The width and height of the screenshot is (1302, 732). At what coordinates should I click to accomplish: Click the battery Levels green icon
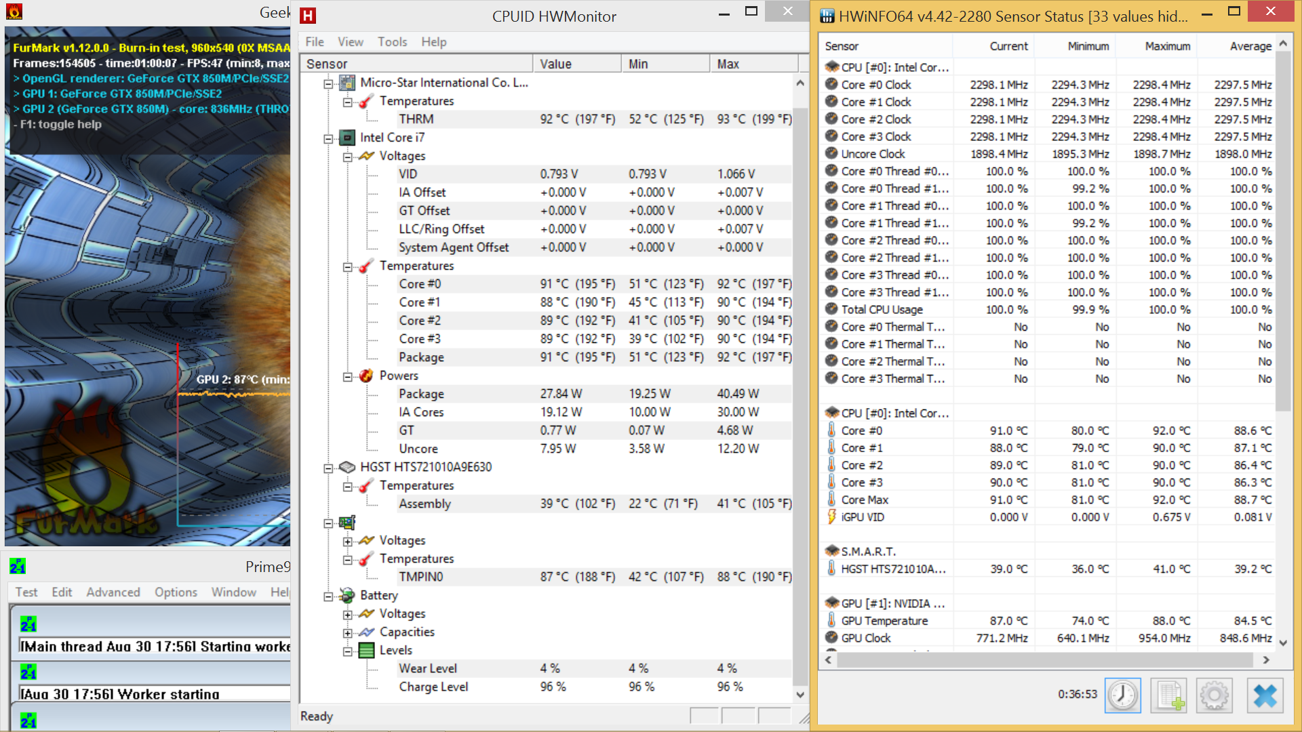coord(366,650)
